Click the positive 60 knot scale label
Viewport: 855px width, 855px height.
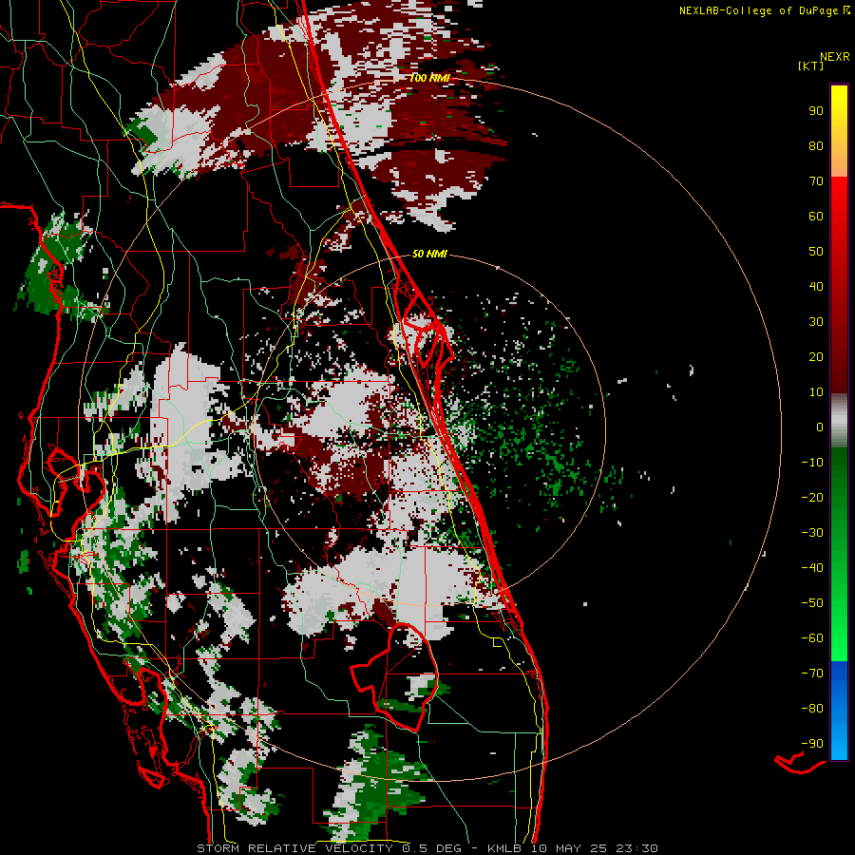coord(816,216)
